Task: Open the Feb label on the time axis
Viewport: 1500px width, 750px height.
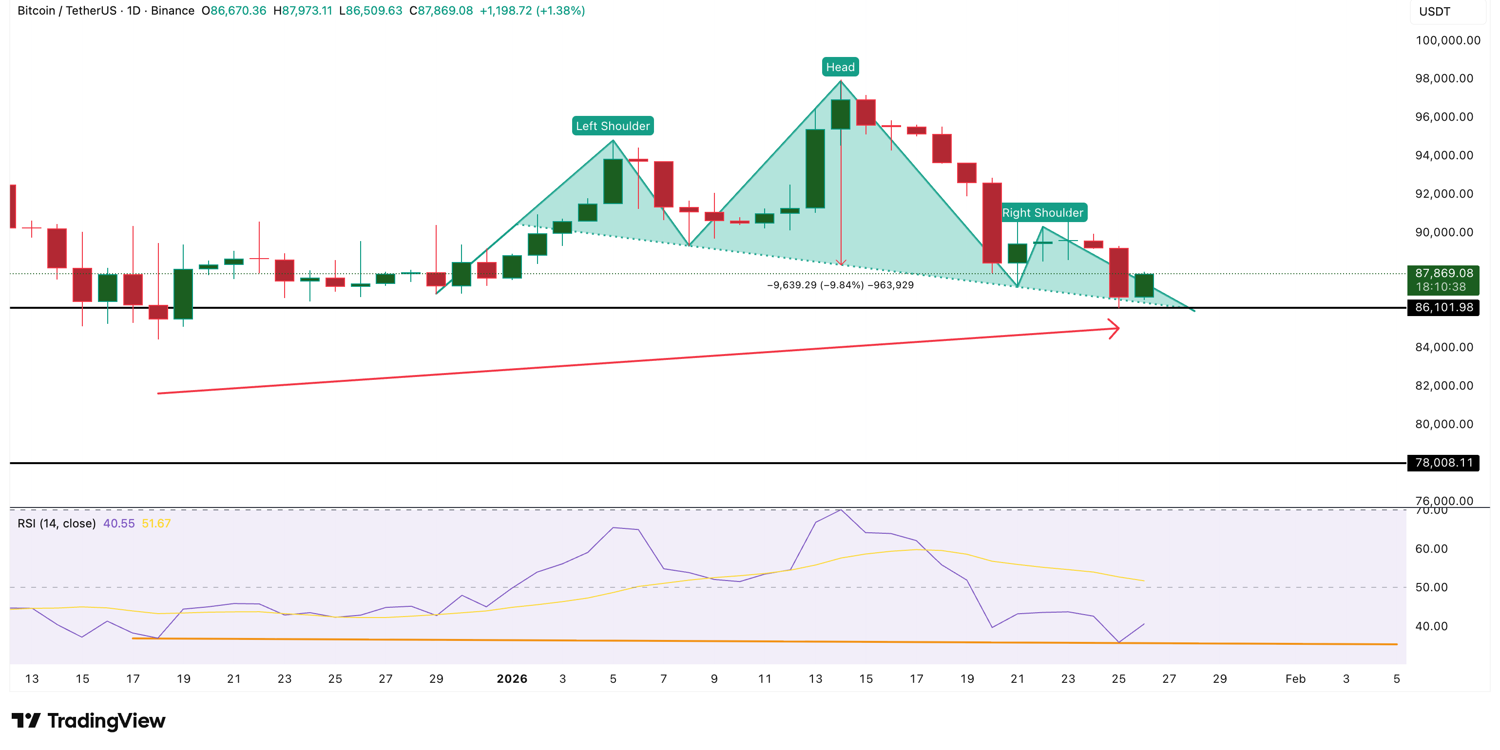Action: point(1296,678)
